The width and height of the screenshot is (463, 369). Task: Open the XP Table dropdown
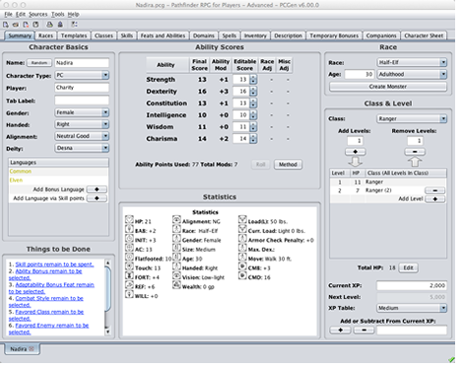click(412, 308)
